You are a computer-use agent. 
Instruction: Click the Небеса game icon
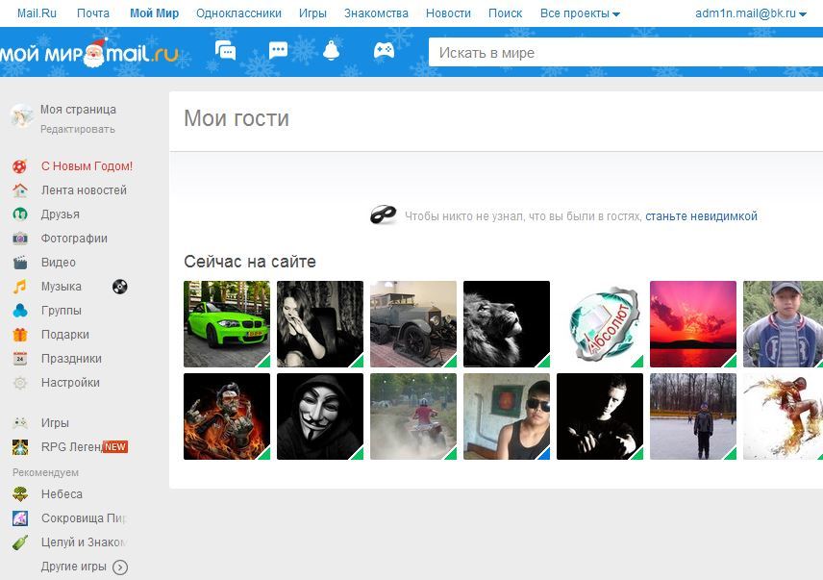point(20,494)
